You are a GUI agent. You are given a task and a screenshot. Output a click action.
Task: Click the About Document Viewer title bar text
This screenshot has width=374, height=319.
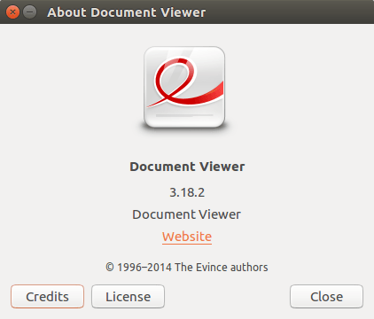126,12
